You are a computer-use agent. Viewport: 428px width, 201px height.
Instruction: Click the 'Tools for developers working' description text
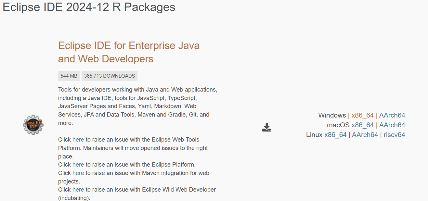tap(138, 106)
